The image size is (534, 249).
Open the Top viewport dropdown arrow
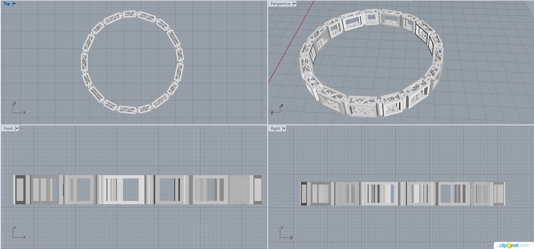point(14,4)
